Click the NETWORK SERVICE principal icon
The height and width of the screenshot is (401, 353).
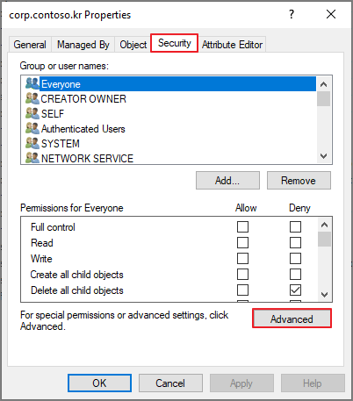tap(32, 158)
